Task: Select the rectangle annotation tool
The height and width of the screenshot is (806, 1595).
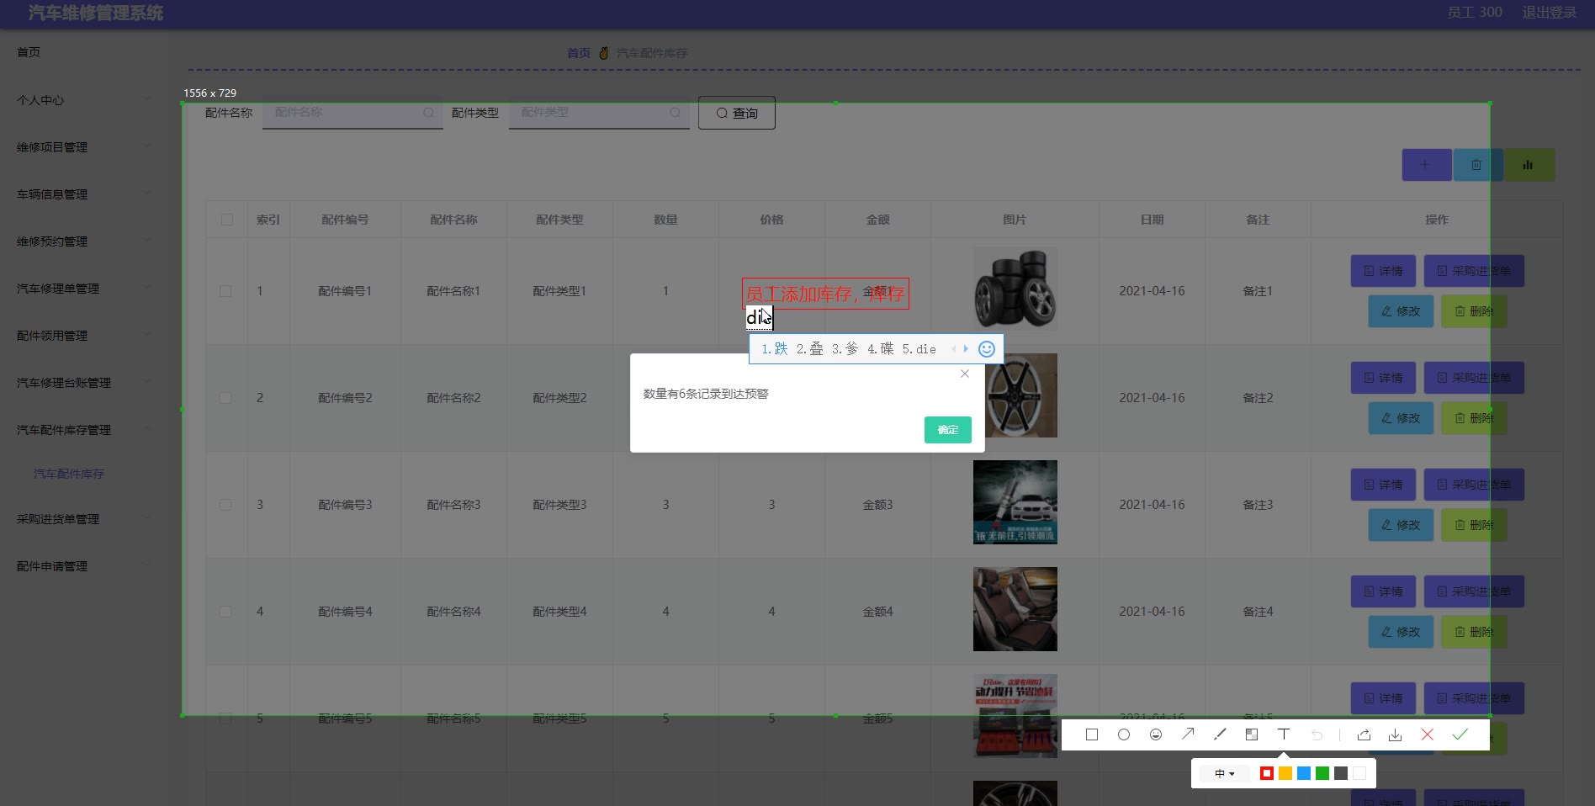Action: point(1092,734)
